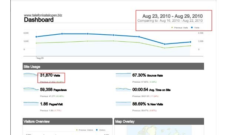Open the 67.30% Bounce Rate report
The image size is (227, 135).
147,75
